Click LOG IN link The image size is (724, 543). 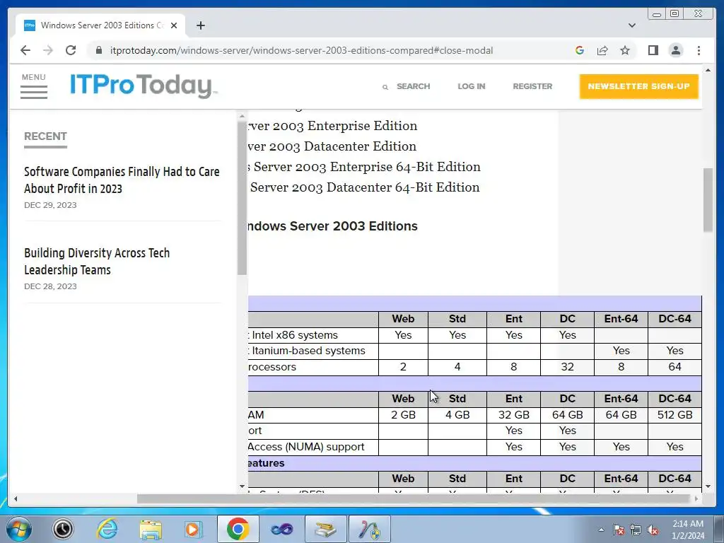(x=471, y=86)
